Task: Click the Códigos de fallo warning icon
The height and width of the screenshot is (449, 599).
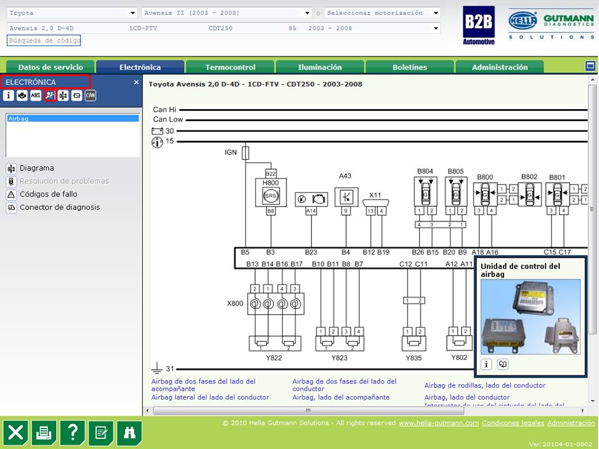Action: pyautogui.click(x=11, y=195)
